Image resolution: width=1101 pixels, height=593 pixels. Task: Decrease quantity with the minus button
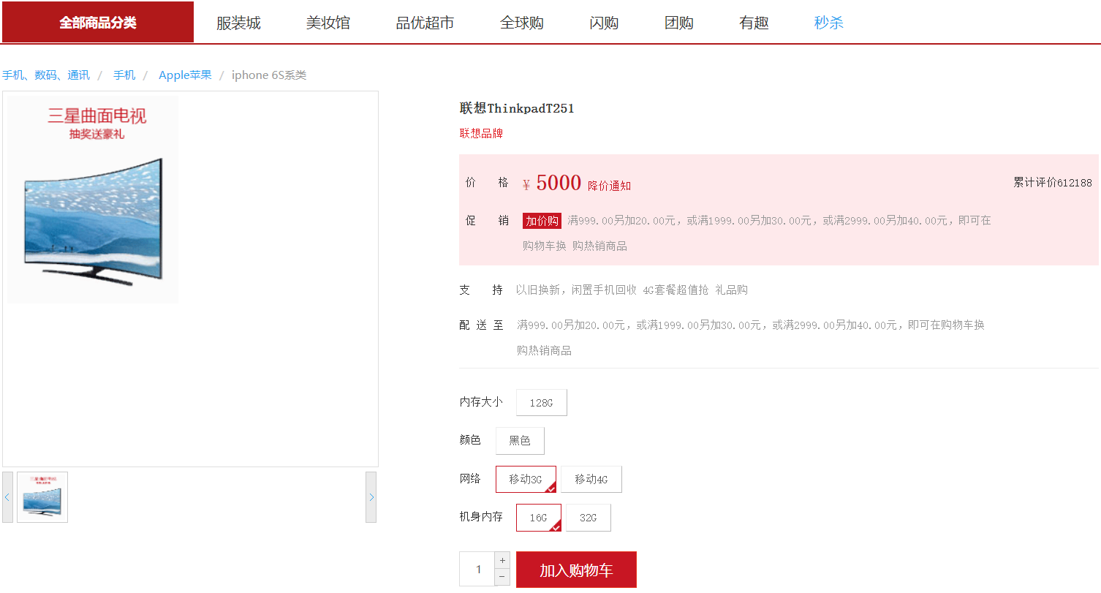pos(502,578)
